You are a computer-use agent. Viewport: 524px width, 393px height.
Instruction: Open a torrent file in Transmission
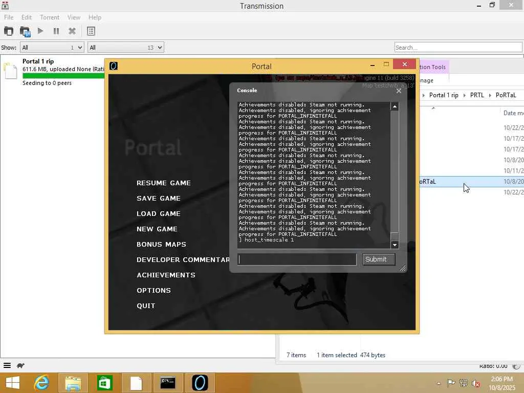pos(9,31)
